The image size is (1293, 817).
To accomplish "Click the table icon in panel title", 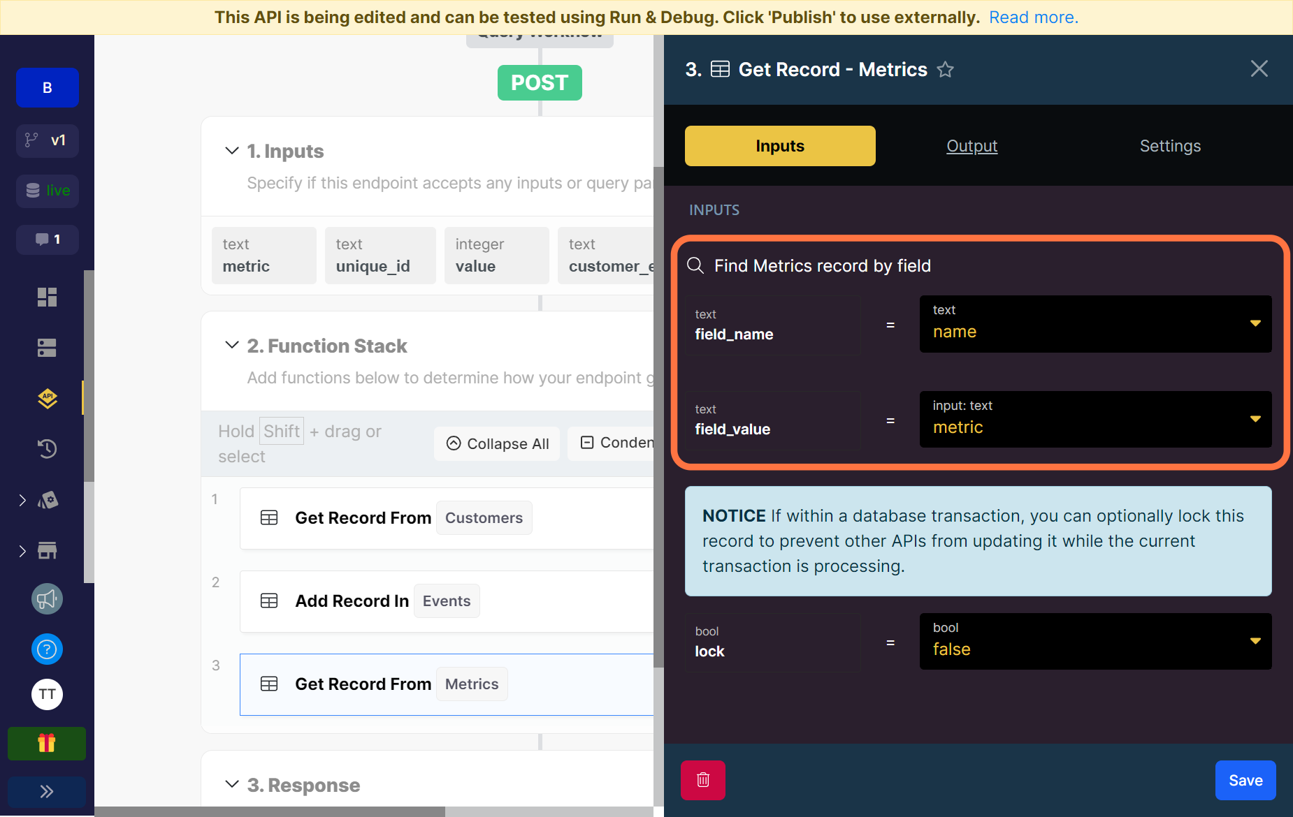I will pyautogui.click(x=720, y=69).
